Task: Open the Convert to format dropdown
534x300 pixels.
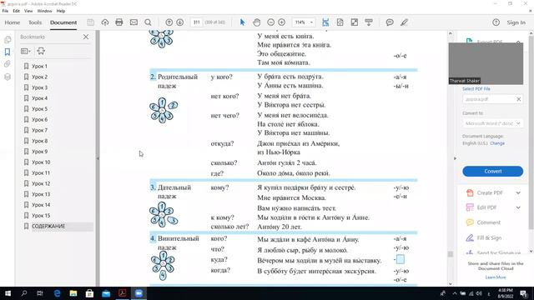Action: coord(492,123)
